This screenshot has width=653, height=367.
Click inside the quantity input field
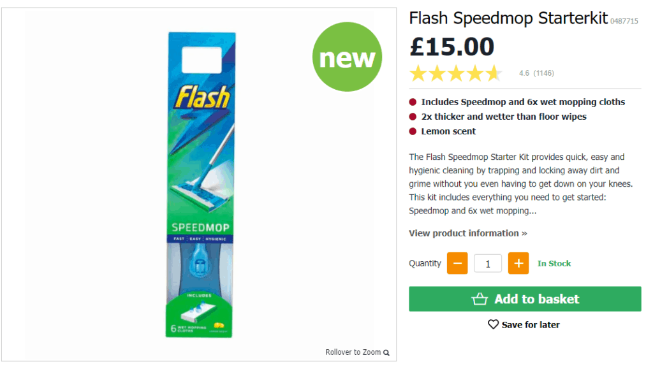click(487, 263)
